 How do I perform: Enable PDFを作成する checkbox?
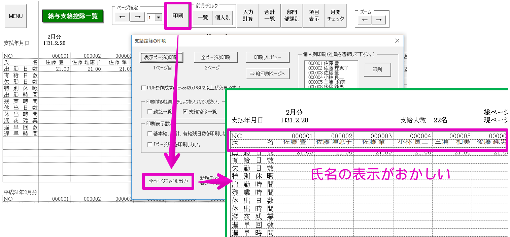(144, 88)
